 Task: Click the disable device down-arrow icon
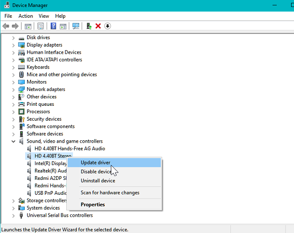108,26
